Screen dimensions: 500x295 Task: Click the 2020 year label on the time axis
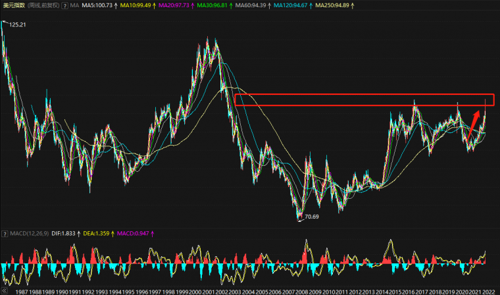tap(462, 292)
